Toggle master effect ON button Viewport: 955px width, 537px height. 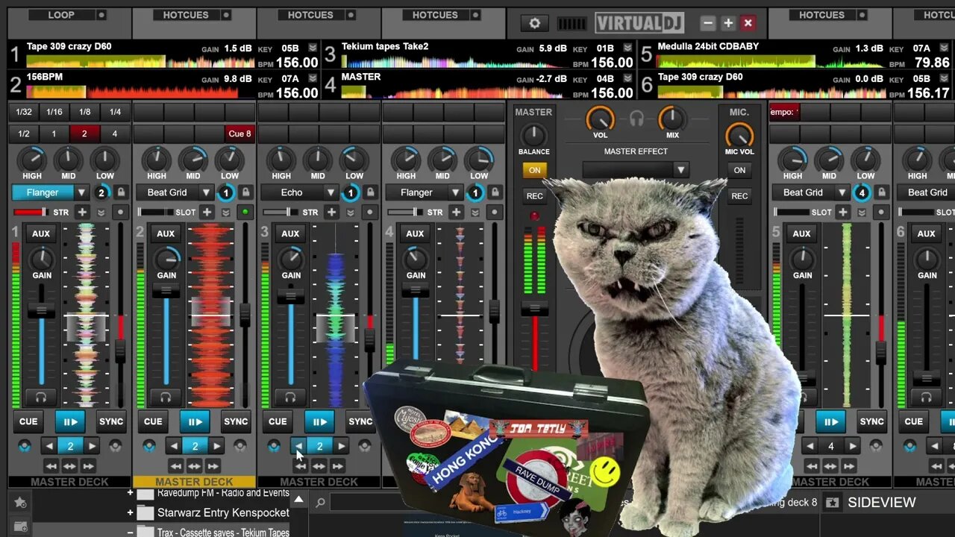[x=534, y=170]
